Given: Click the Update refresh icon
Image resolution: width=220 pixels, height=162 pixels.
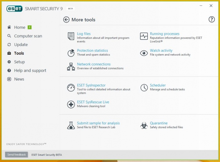Looking at the screenshot, I should click(9, 44).
